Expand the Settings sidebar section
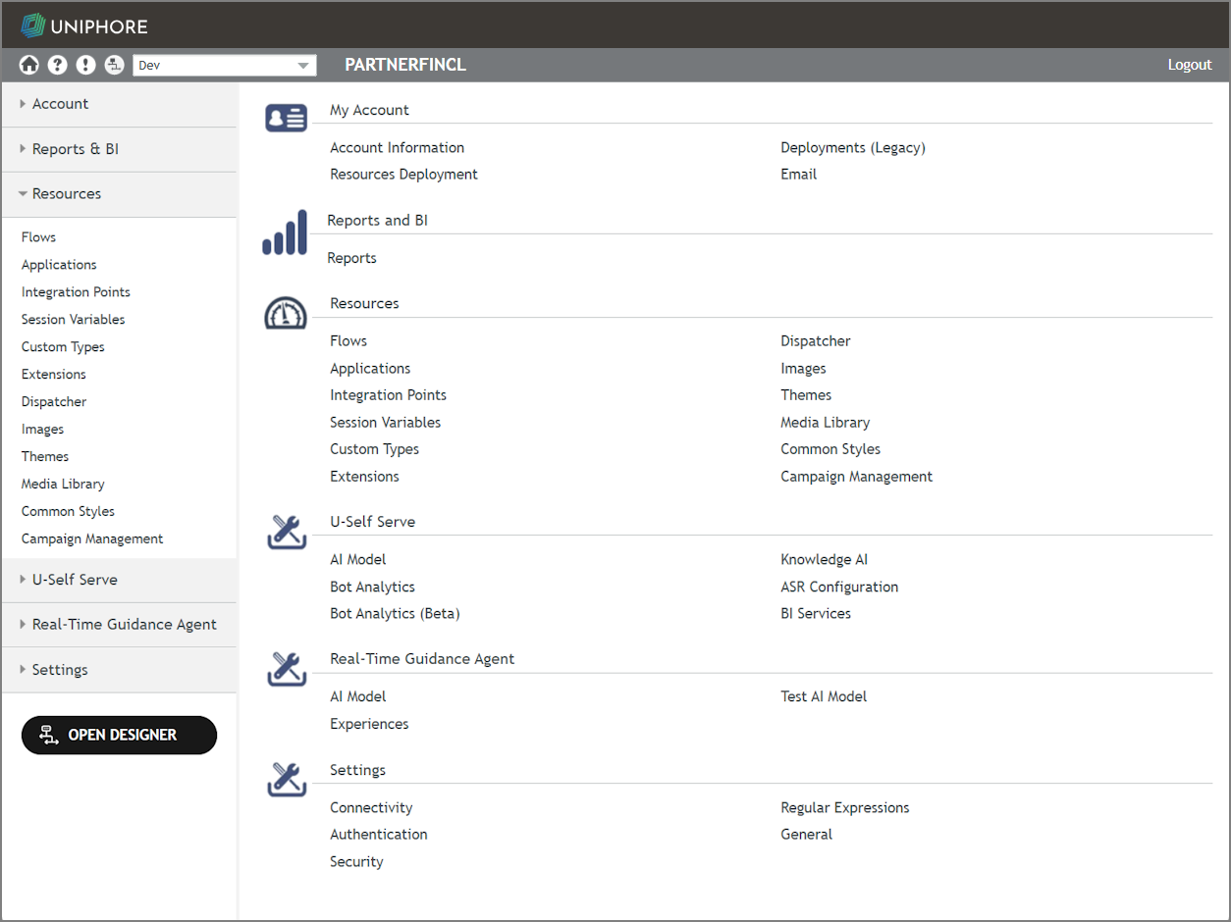The height and width of the screenshot is (922, 1231). [119, 670]
